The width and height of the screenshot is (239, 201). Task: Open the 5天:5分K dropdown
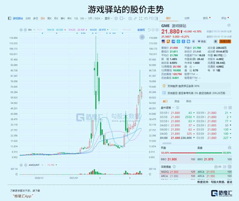tap(95, 18)
